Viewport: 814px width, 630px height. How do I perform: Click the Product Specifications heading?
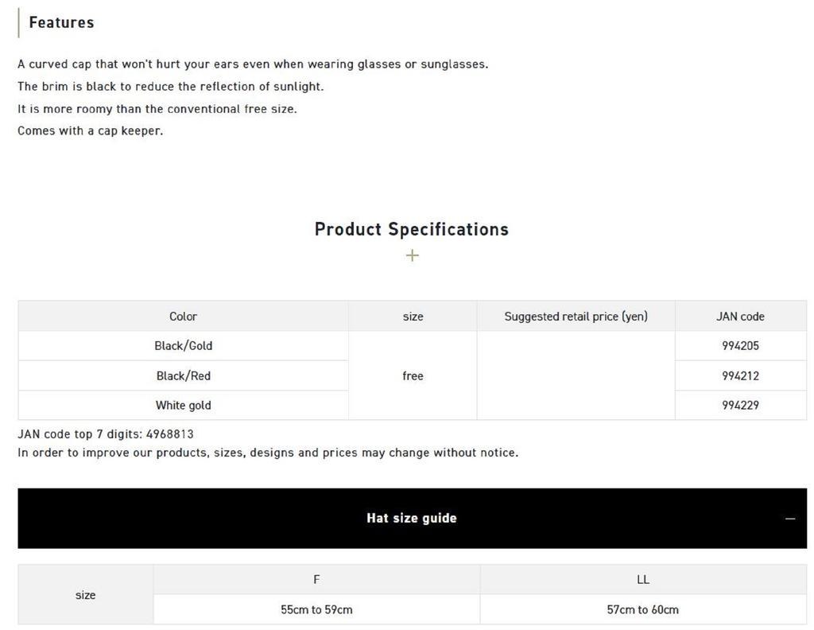point(411,229)
